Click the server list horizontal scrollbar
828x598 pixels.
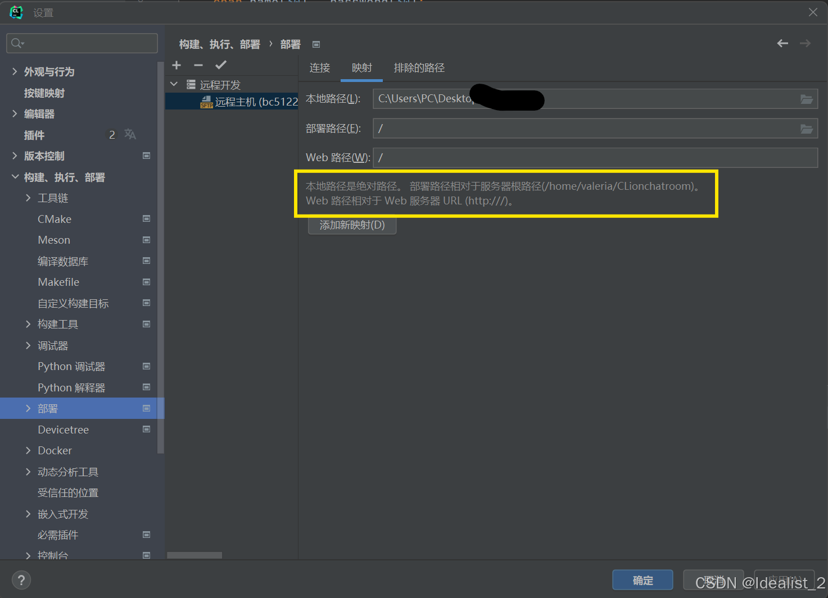pos(194,555)
